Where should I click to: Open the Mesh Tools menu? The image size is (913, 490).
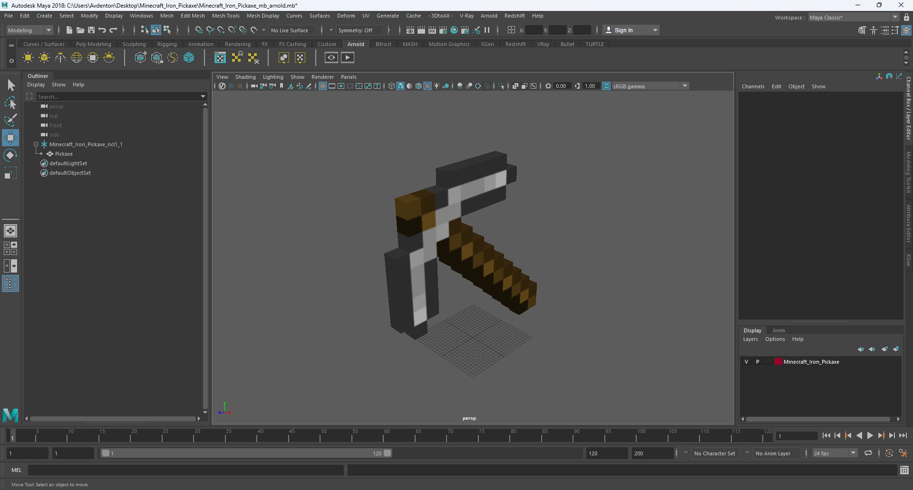pos(226,16)
